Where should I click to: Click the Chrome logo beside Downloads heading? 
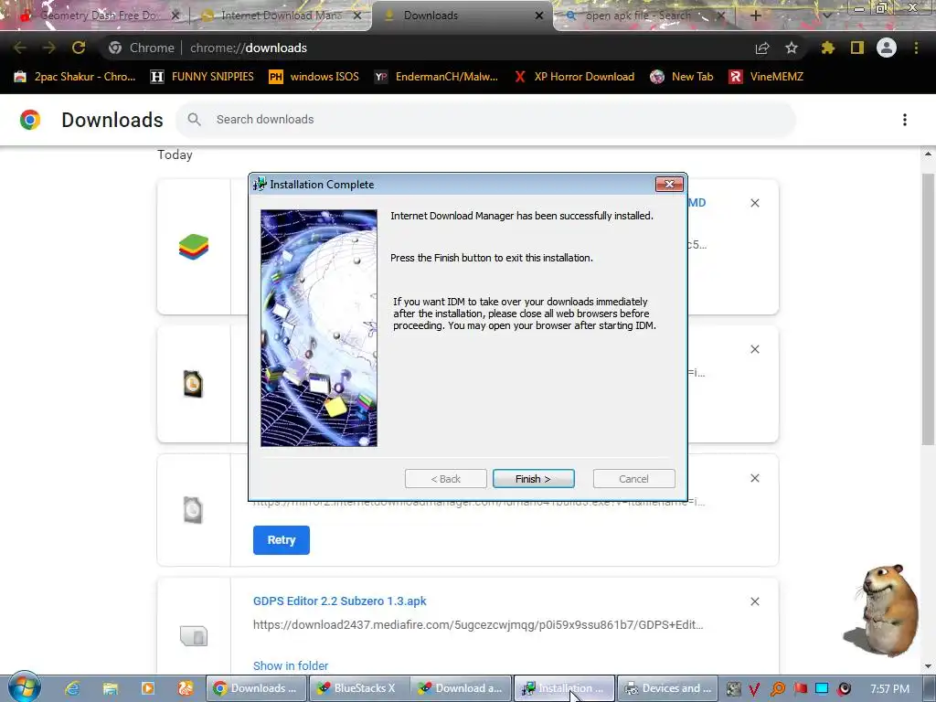[x=30, y=120]
